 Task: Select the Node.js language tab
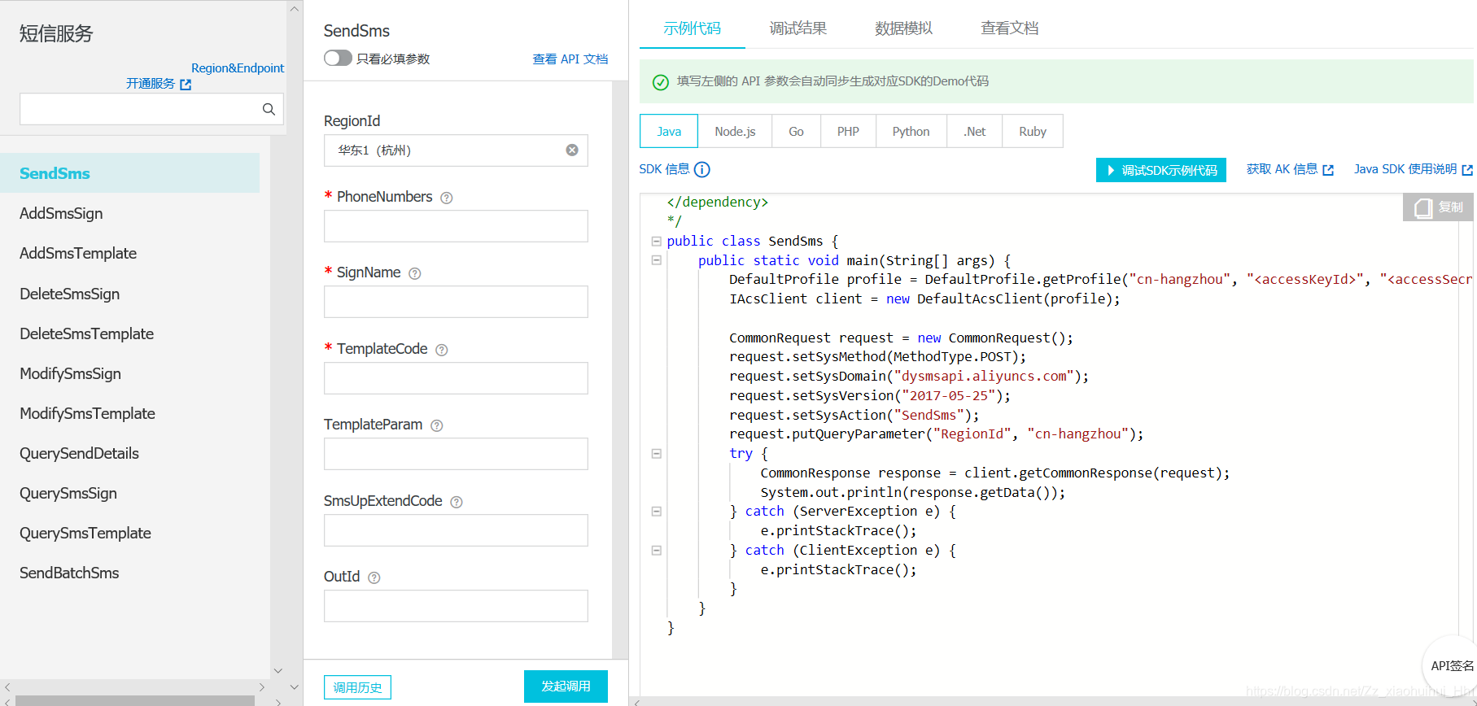(x=735, y=131)
